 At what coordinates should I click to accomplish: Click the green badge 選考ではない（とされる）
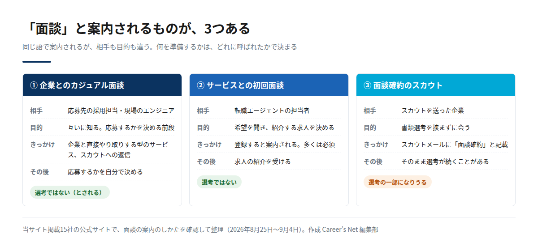click(x=70, y=192)
